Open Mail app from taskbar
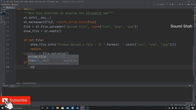The width and height of the screenshot is (196, 110). pos(67,108)
